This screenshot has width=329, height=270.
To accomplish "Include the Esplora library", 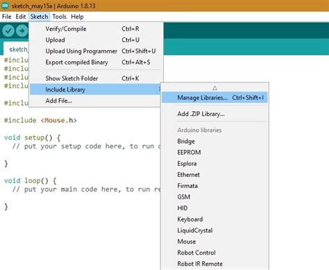I will (x=214, y=164).
